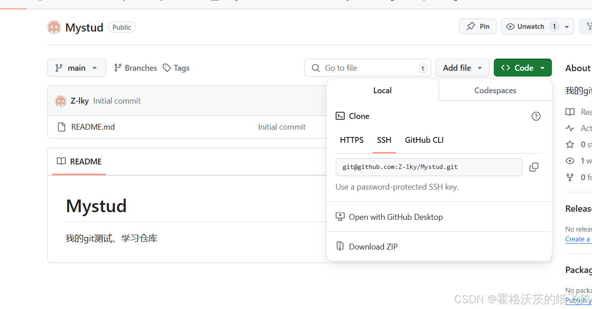Click the Mystud repository name link
Image resolution: width=592 pixels, height=309 pixels.
tap(84, 27)
